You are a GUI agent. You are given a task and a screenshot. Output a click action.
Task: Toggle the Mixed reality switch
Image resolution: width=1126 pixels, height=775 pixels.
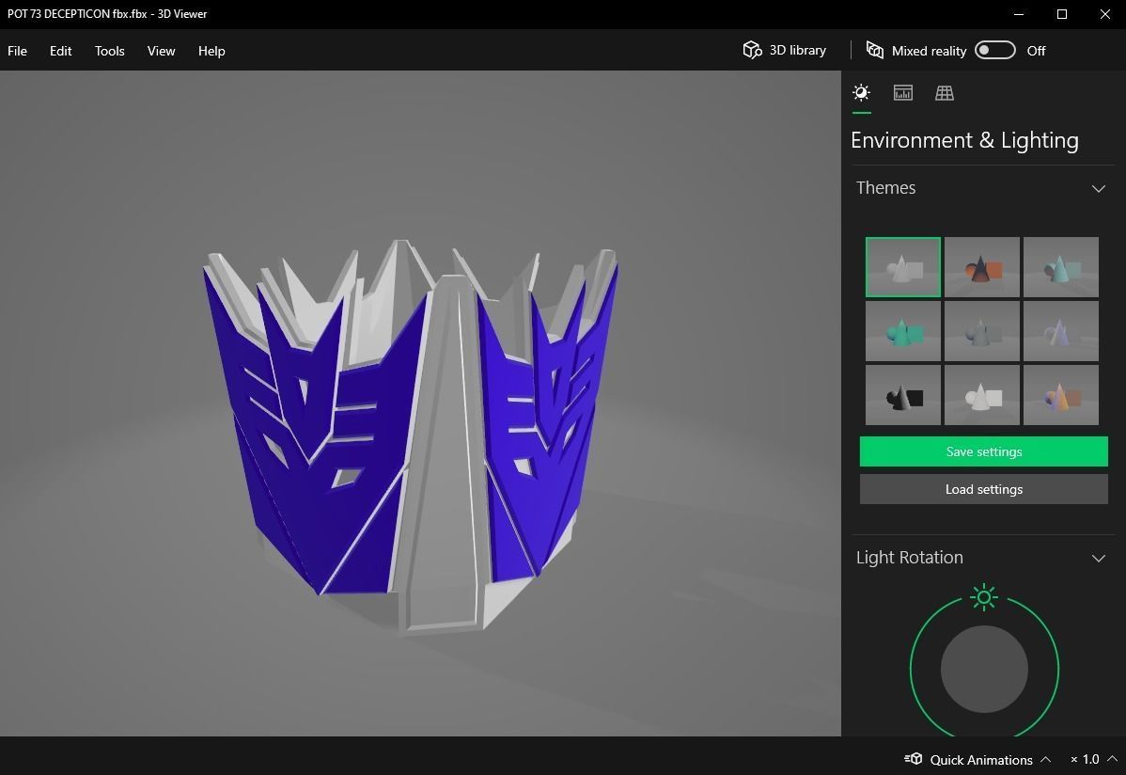tap(994, 50)
